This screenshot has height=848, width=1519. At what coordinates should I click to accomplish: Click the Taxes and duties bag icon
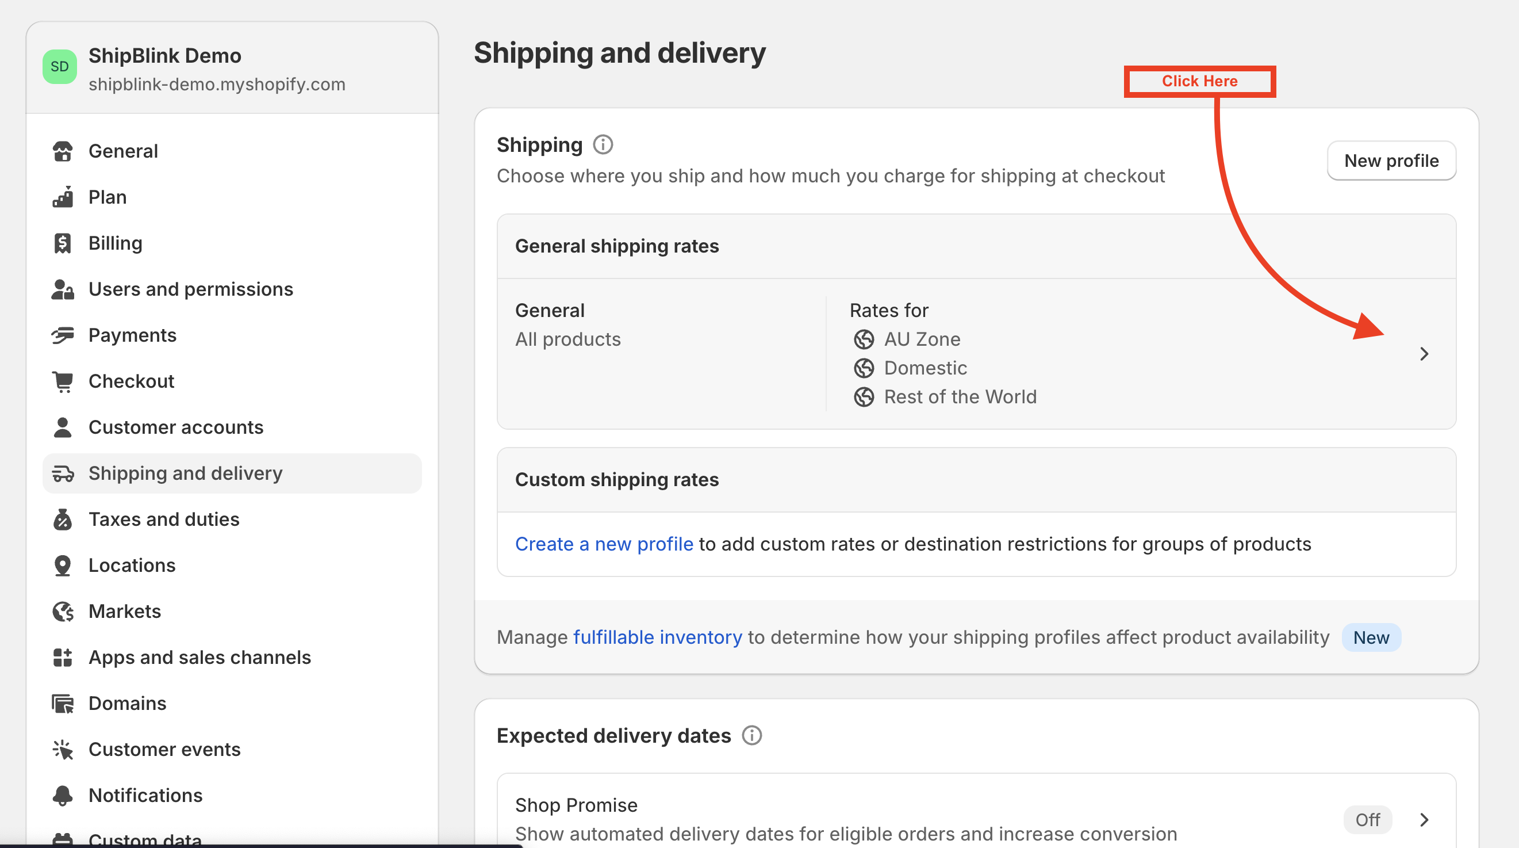(63, 520)
